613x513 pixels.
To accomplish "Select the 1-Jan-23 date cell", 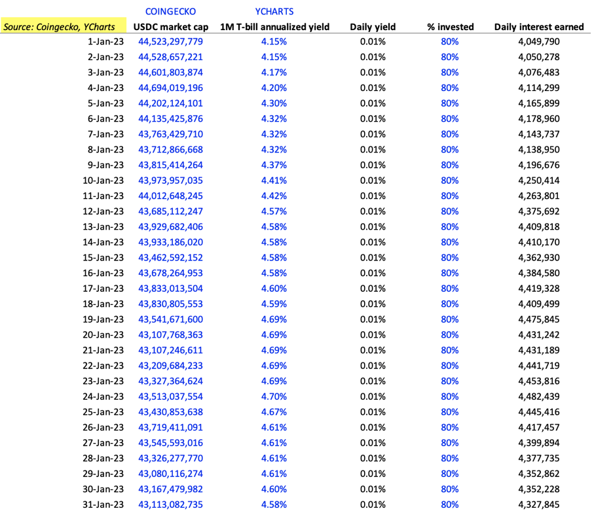I will 105,41.
